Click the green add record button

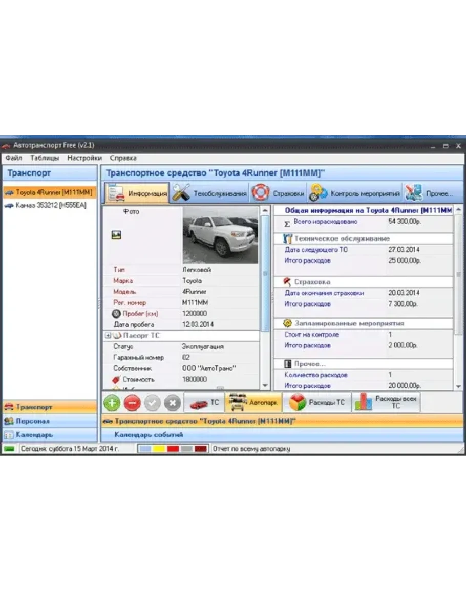(112, 403)
